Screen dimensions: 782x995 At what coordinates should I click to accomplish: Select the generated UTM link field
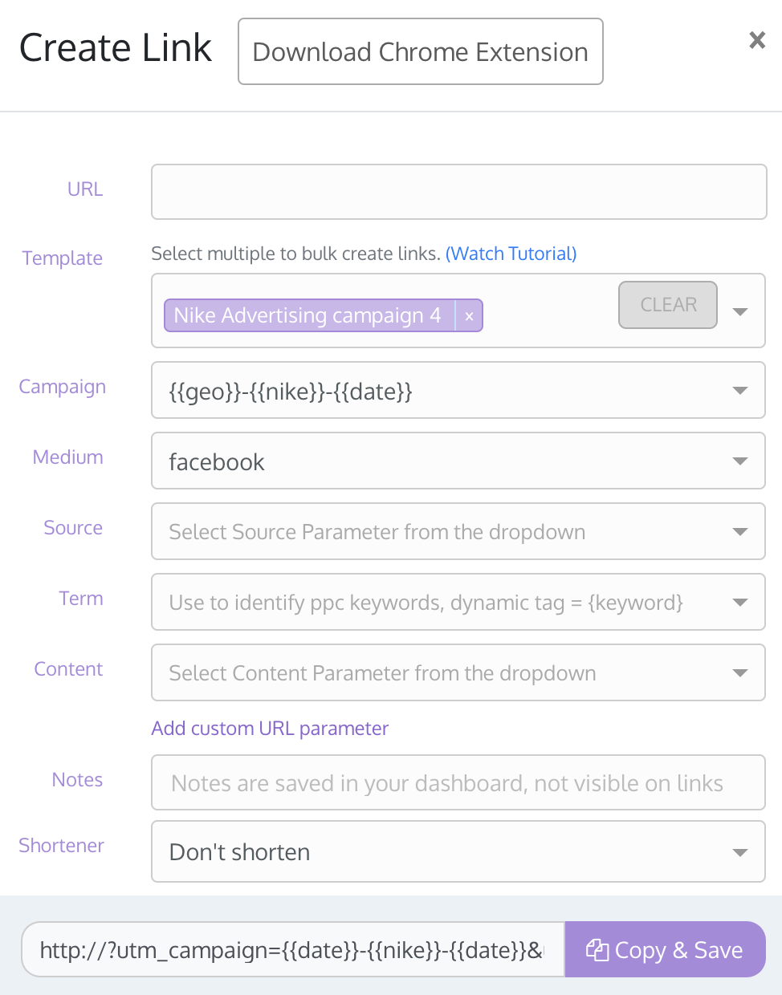[x=292, y=950]
